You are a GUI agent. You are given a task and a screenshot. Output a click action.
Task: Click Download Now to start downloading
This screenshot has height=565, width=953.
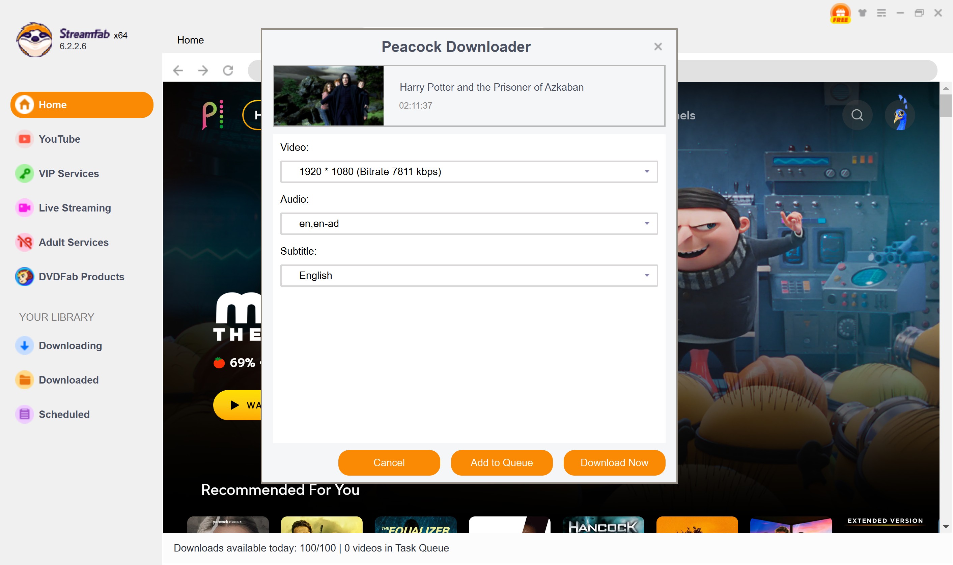tap(615, 462)
